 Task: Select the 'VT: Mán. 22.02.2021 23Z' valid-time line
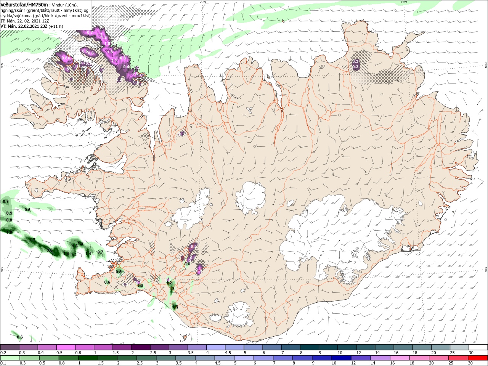(24, 26)
